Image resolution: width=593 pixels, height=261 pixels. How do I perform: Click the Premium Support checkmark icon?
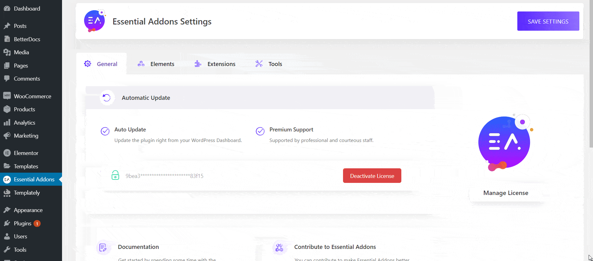(260, 131)
